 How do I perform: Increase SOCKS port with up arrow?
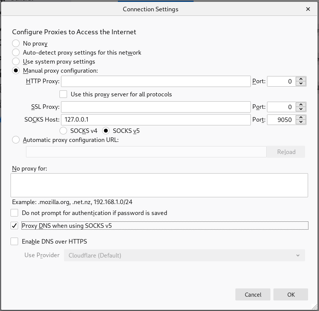tap(301, 117)
